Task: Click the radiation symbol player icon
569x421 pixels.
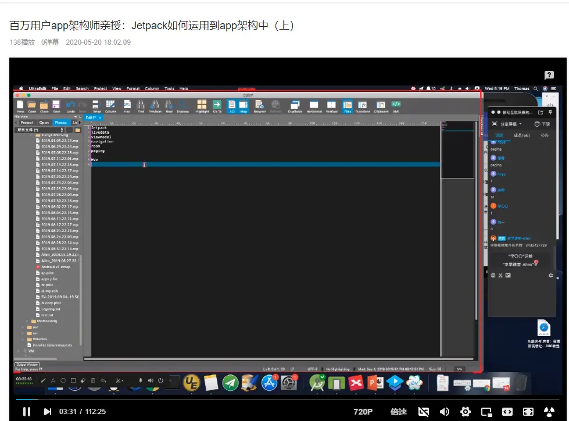Action: tap(549, 412)
